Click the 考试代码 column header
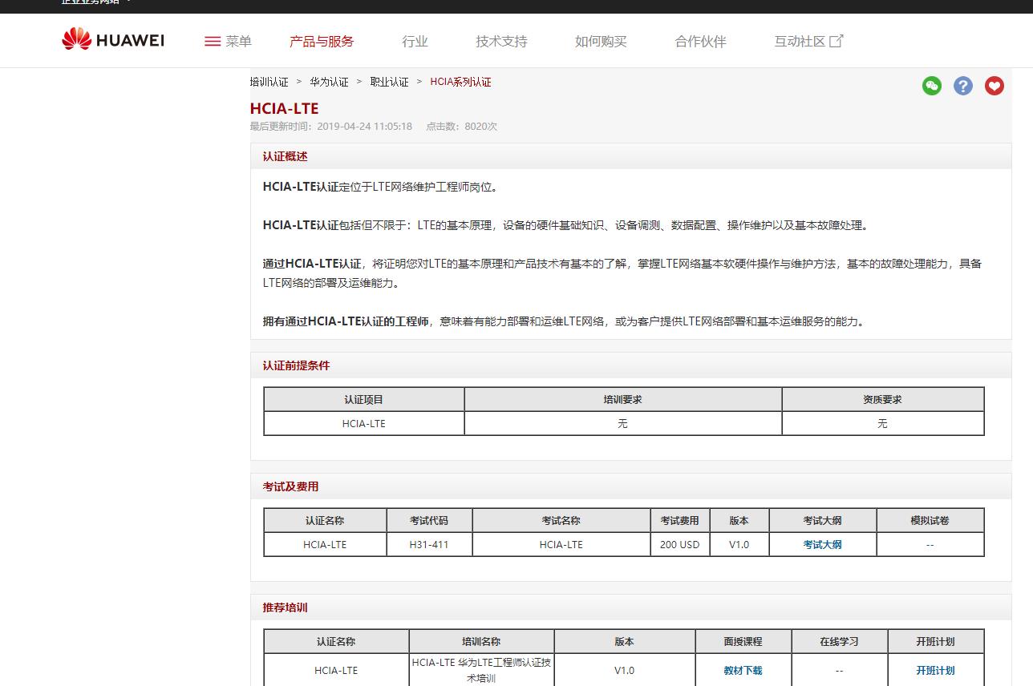Viewport: 1033px width, 686px height. [x=429, y=520]
